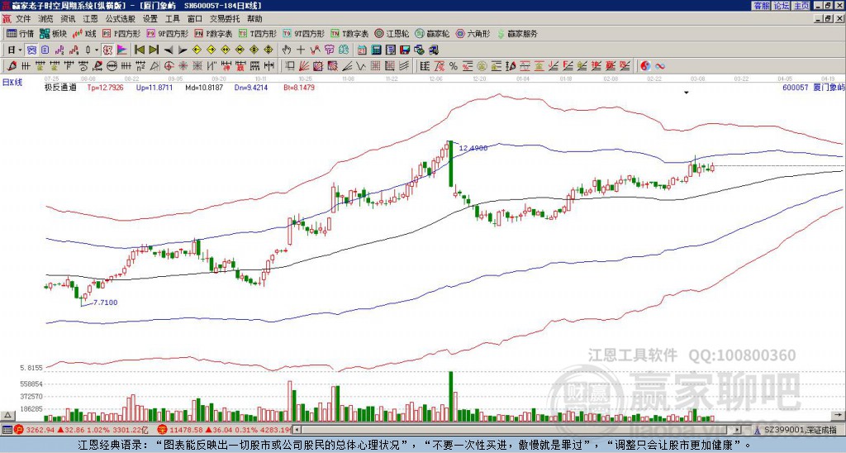Click the right-arrow button at volume panel edge
The image size is (846, 453).
[838, 416]
